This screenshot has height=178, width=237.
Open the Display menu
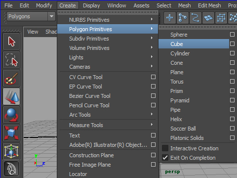click(x=91, y=5)
